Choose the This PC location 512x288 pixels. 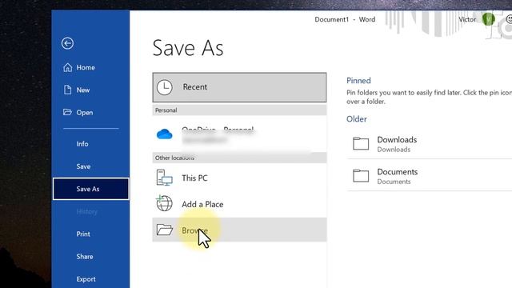(239, 178)
